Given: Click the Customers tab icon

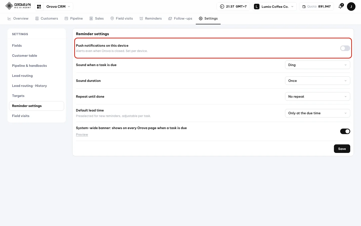Looking at the screenshot, I should 37,18.
